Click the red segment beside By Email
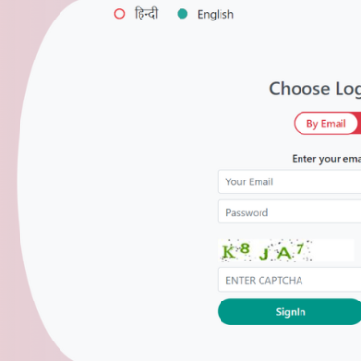This screenshot has height=361, width=361. click(x=359, y=123)
